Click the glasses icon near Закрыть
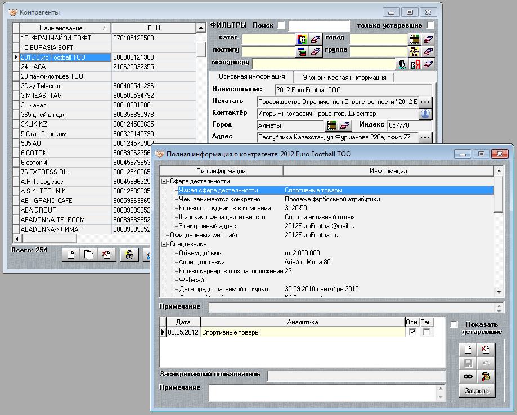517x415 pixels. [468, 376]
